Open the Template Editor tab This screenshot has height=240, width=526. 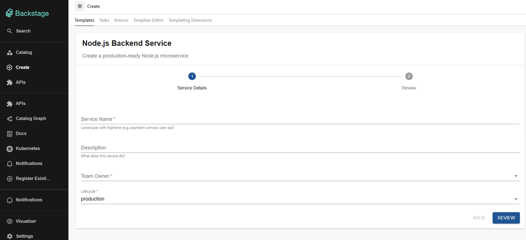(x=148, y=20)
